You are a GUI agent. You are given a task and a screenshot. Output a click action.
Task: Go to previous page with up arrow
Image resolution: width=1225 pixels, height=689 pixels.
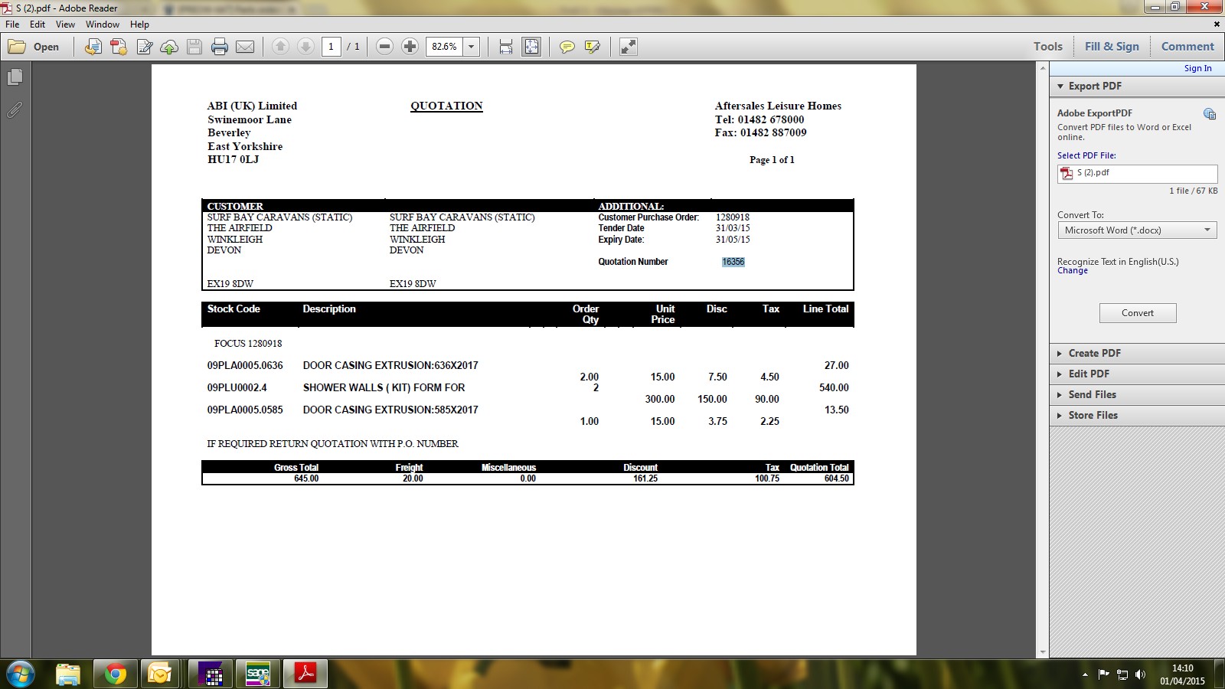(x=280, y=47)
